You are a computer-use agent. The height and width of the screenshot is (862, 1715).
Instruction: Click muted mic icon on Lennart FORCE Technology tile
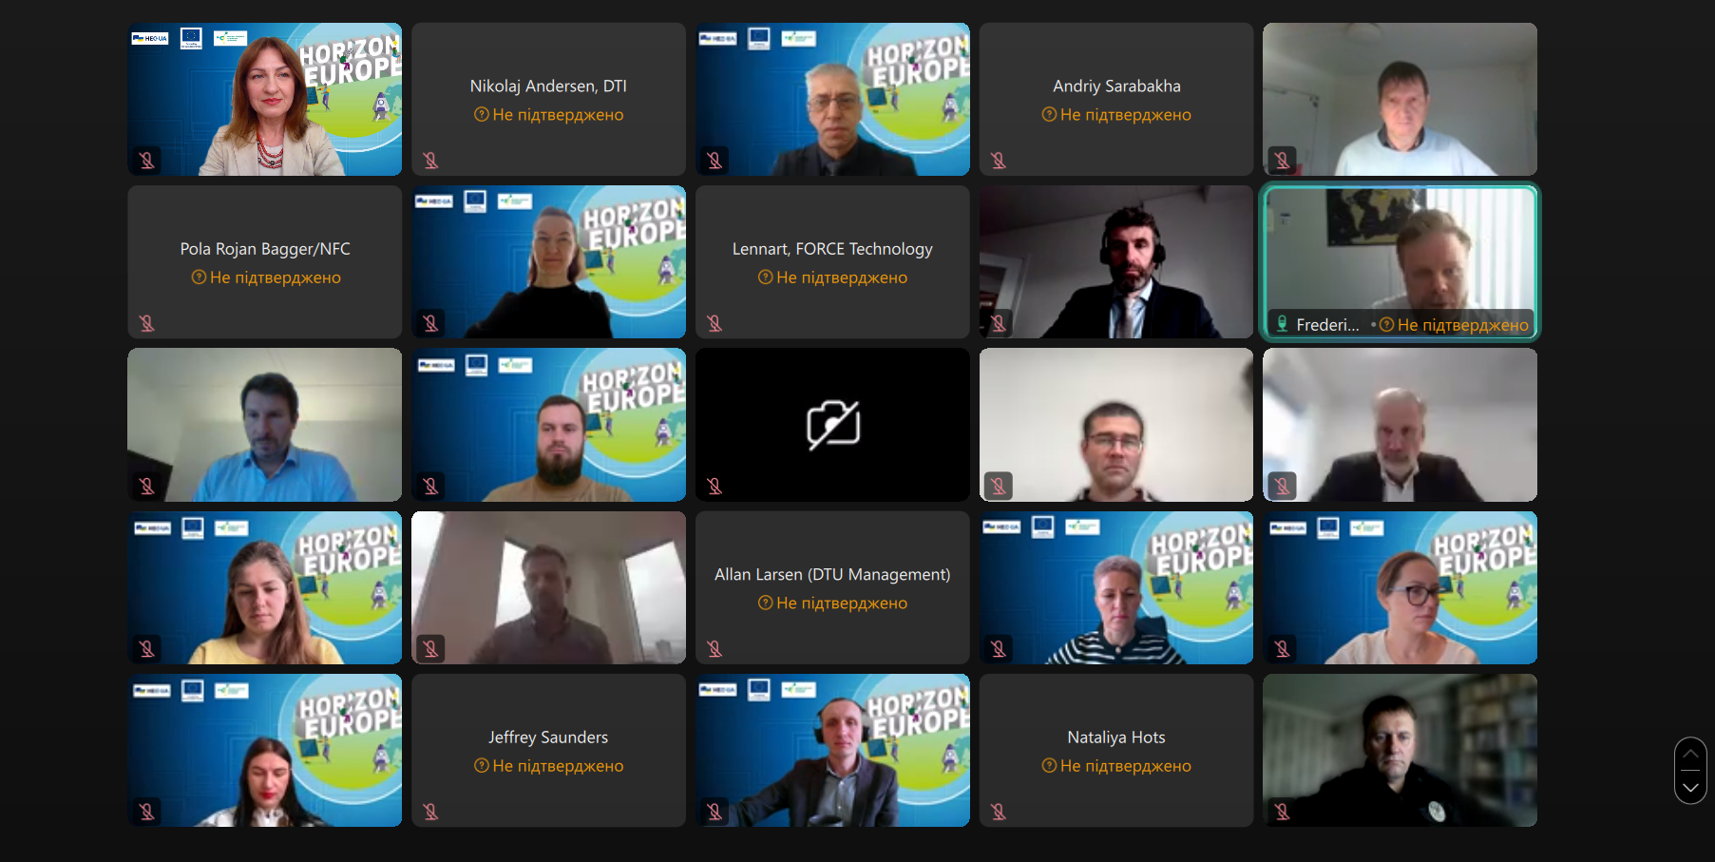coord(715,323)
